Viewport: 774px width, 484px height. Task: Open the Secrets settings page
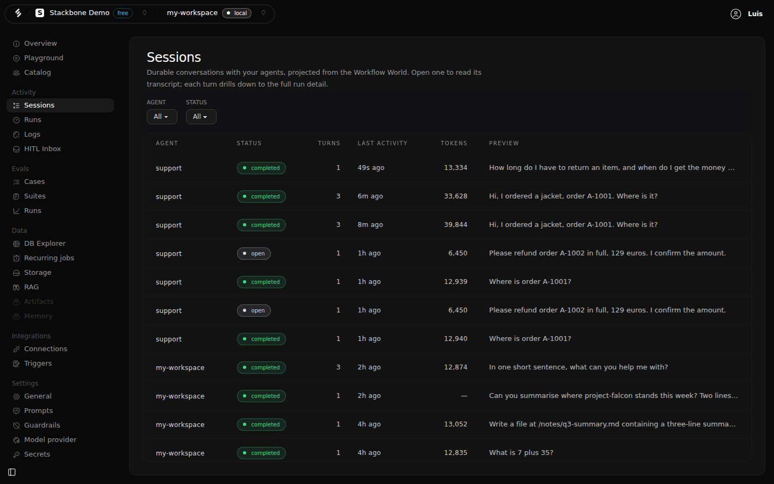(60, 454)
